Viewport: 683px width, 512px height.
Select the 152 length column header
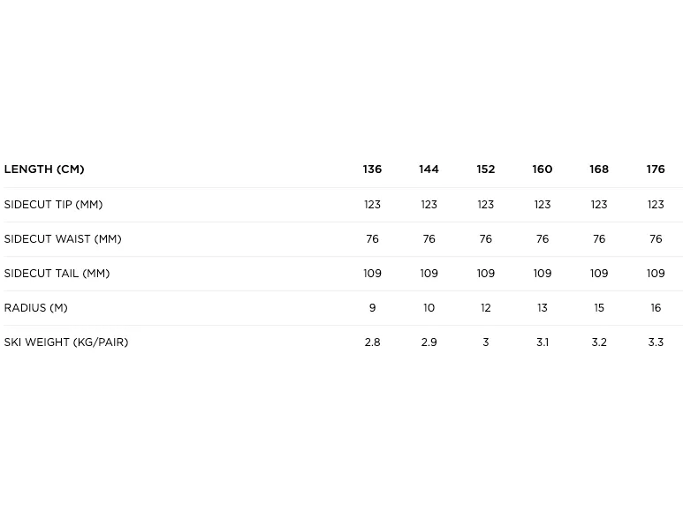(486, 169)
